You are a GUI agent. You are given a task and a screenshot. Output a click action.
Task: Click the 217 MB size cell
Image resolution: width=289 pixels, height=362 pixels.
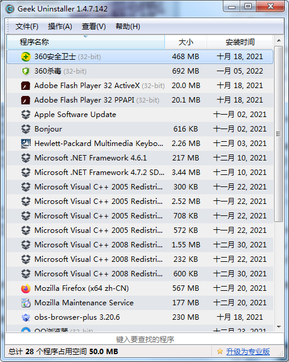tap(185, 158)
